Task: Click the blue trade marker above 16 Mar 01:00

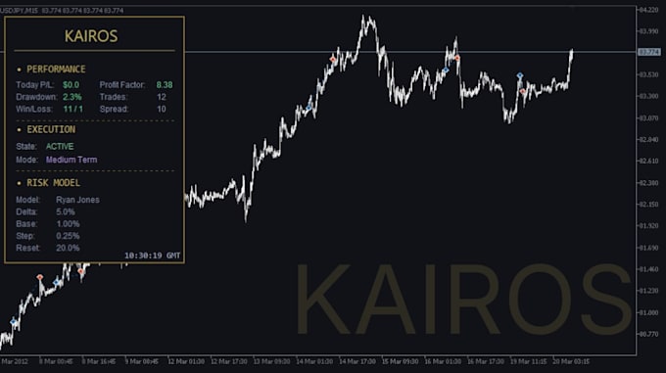Action: pyautogui.click(x=446, y=70)
